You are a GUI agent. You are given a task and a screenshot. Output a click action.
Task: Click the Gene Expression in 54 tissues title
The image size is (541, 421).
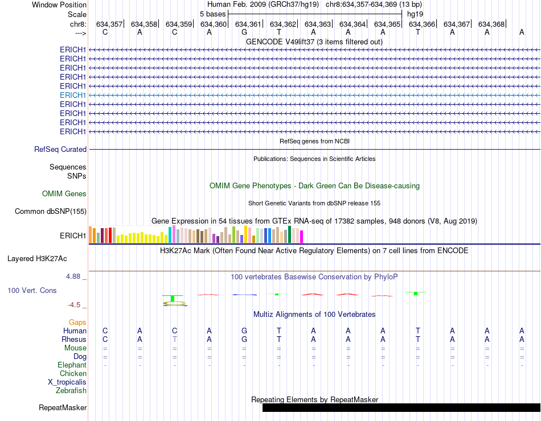tap(314, 221)
